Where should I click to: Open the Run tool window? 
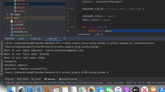[36, 79]
